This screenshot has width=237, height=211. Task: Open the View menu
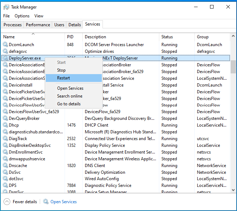click(x=39, y=16)
